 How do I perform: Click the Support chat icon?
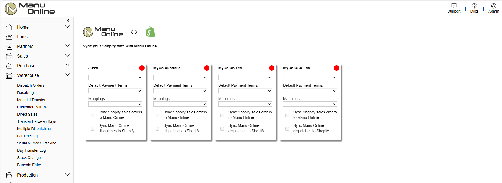pyautogui.click(x=454, y=6)
